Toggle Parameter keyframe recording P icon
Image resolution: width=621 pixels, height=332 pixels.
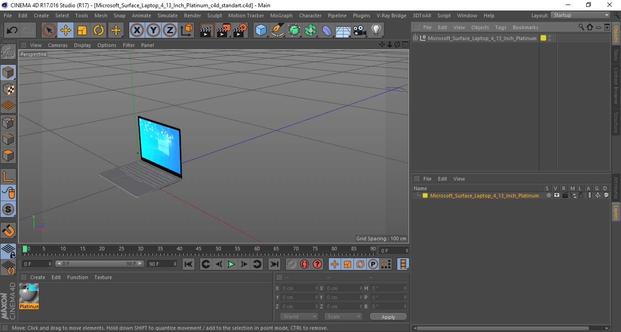(373, 264)
